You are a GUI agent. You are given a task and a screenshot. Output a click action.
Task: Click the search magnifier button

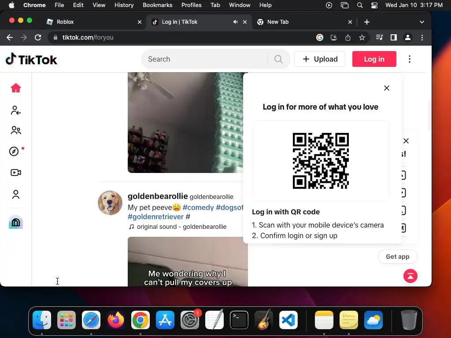click(x=278, y=59)
